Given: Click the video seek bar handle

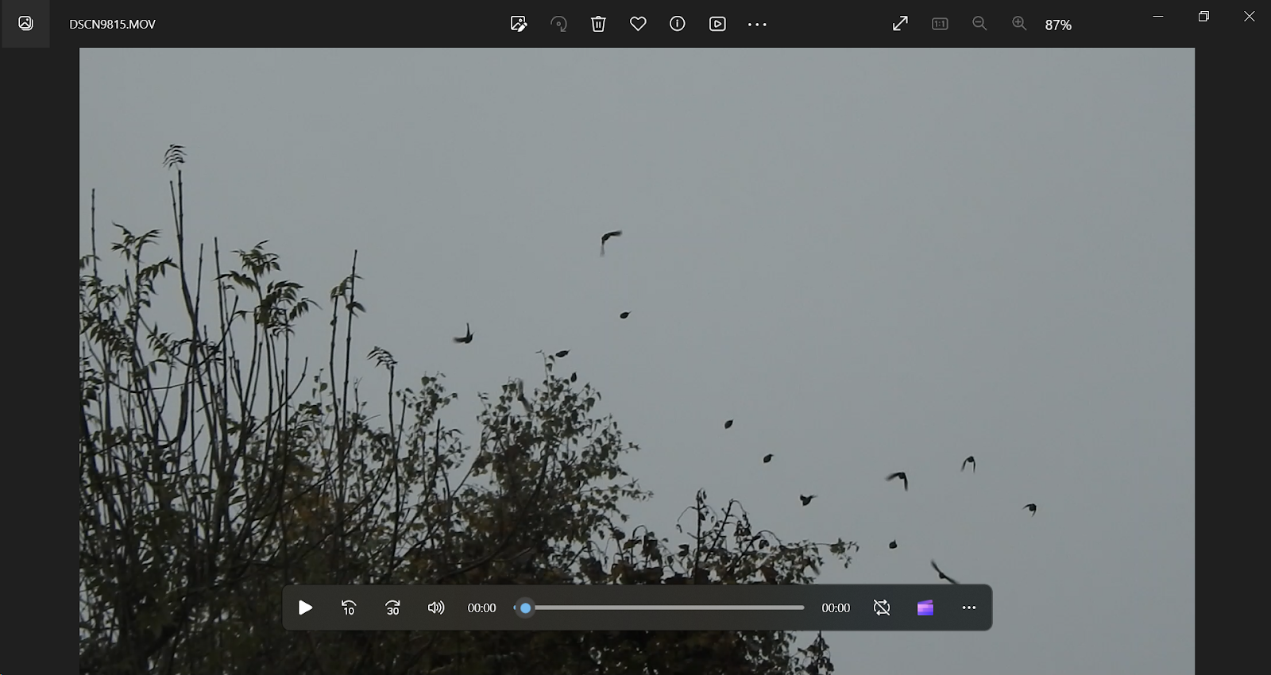Looking at the screenshot, I should coord(525,607).
